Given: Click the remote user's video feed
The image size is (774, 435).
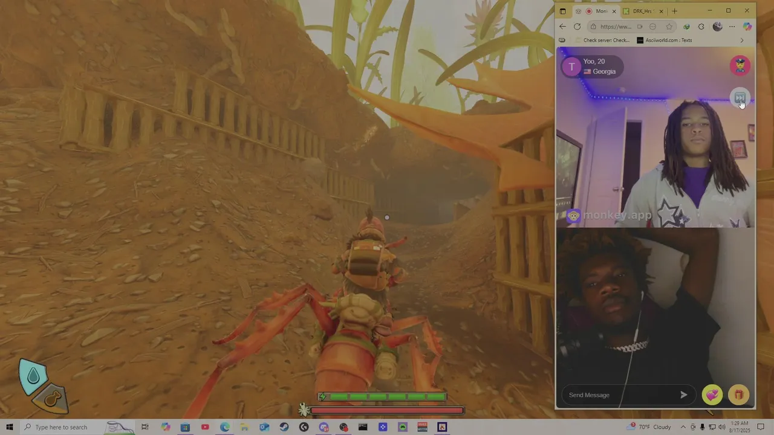Looking at the screenshot, I should click(x=655, y=138).
